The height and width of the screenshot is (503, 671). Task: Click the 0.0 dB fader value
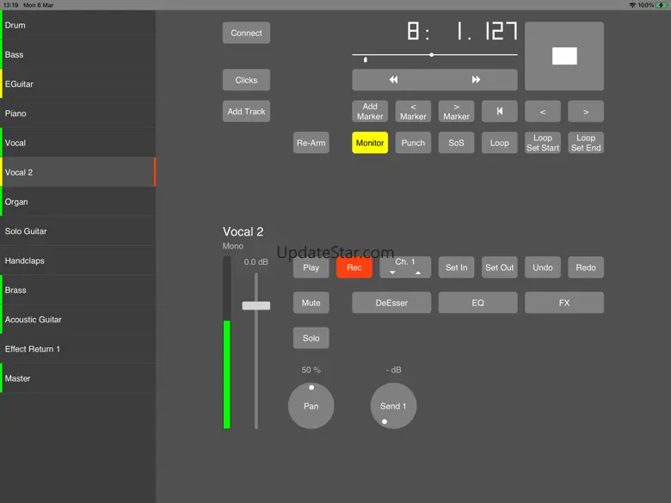click(255, 261)
